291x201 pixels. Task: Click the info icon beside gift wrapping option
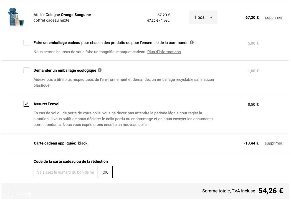point(192,42)
